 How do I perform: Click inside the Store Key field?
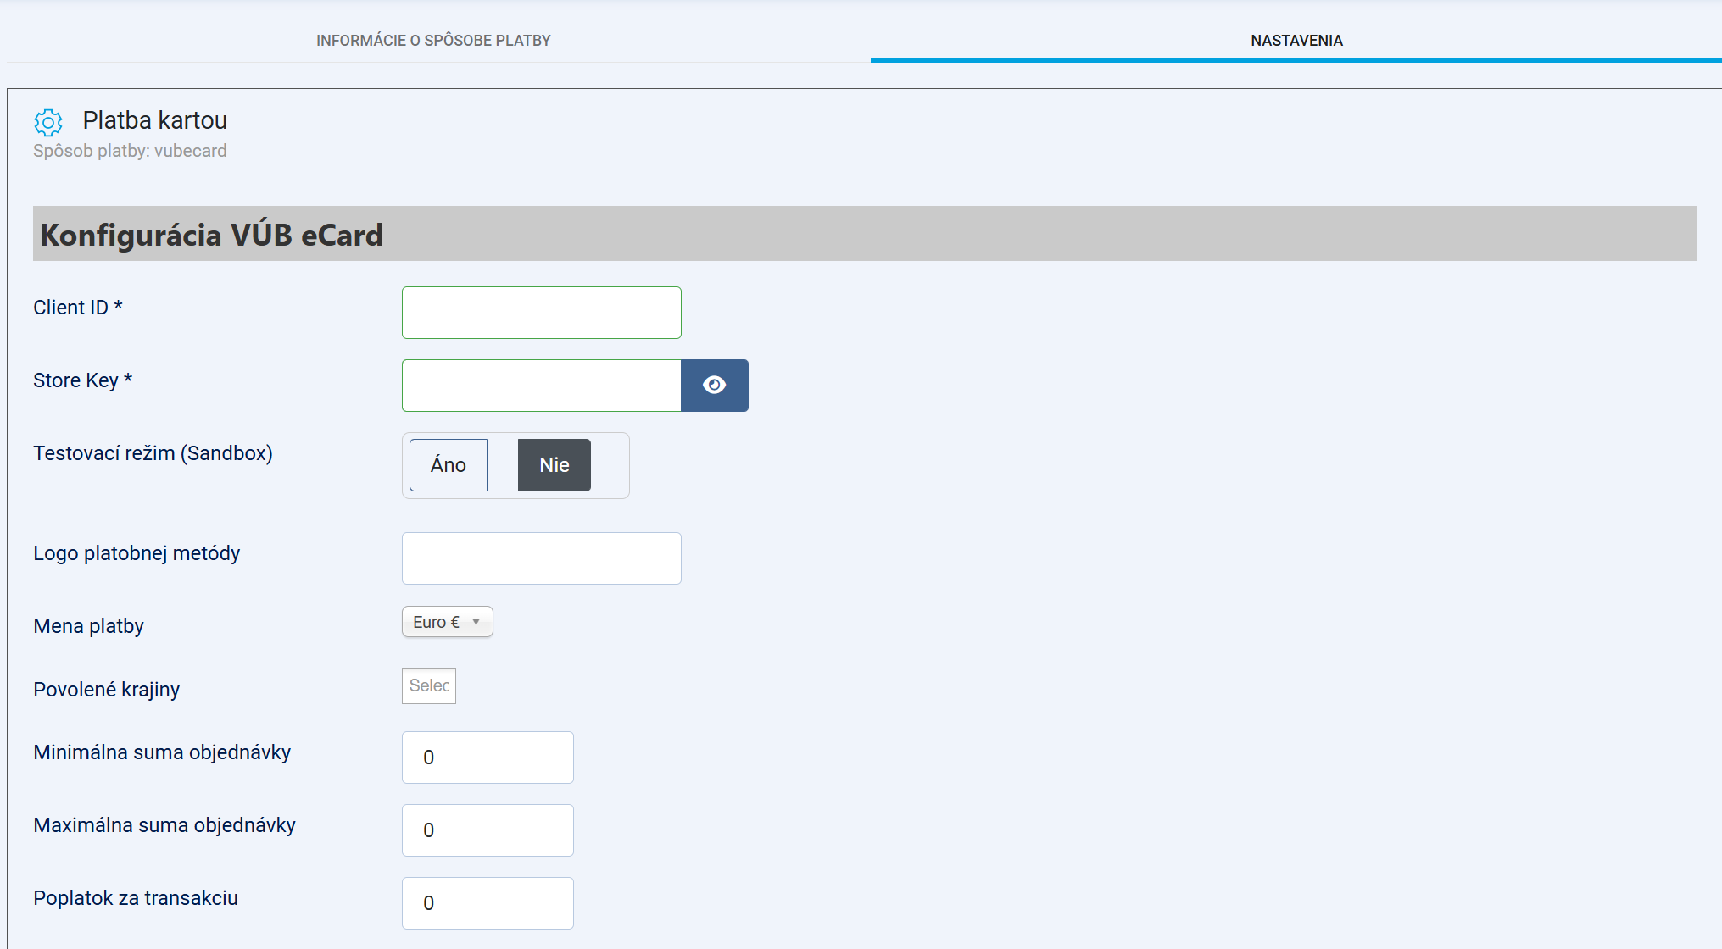click(x=541, y=385)
